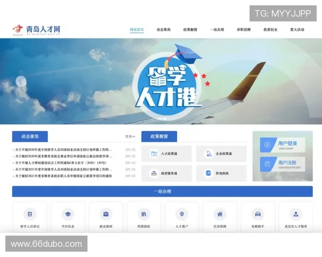The height and width of the screenshot is (257, 322).
Task: Show the previous carousel banner slide
Action: click(x=21, y=81)
